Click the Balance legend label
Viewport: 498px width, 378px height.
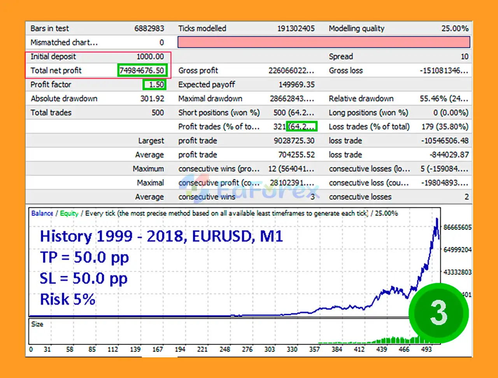[x=42, y=213]
